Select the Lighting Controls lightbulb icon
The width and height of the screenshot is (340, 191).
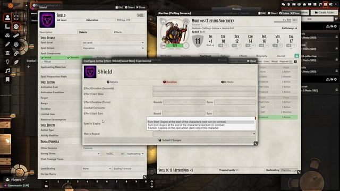[x=7, y=62]
